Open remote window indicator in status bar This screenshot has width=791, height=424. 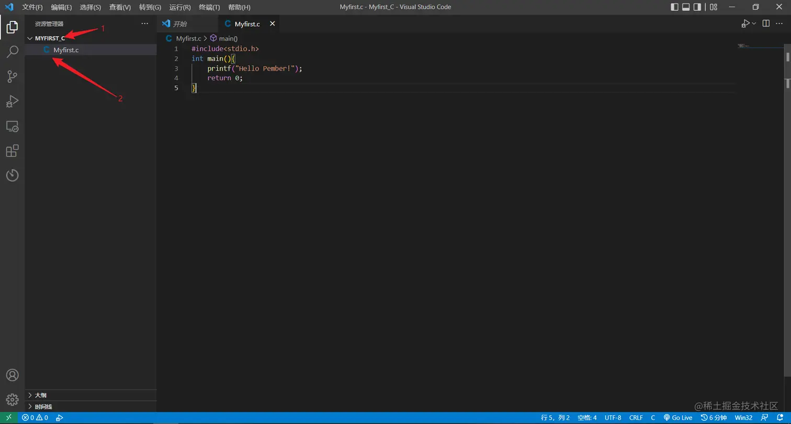[9, 418]
